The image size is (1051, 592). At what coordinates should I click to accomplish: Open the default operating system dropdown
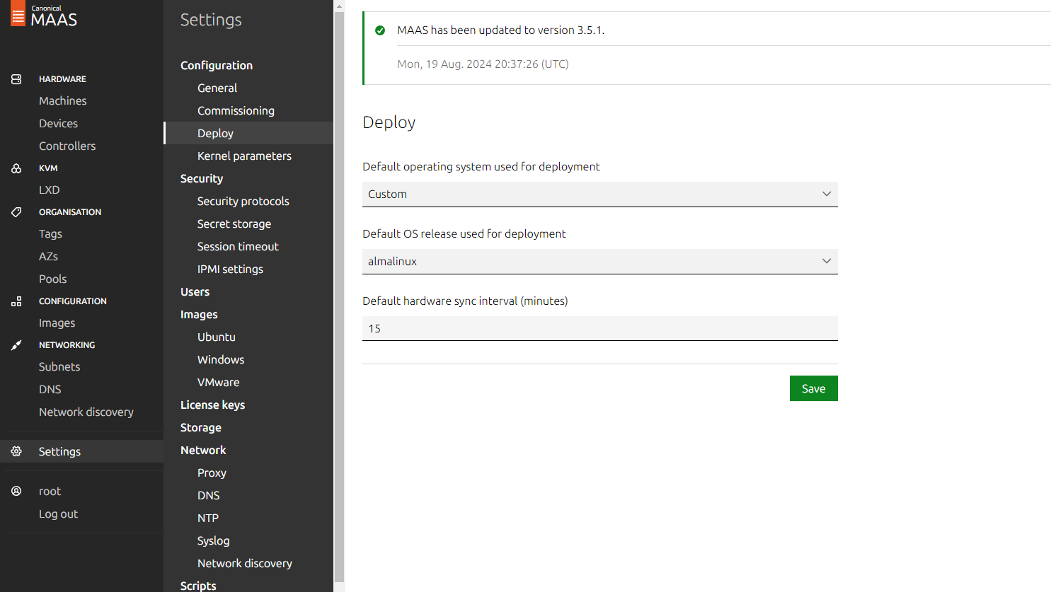[x=599, y=195]
